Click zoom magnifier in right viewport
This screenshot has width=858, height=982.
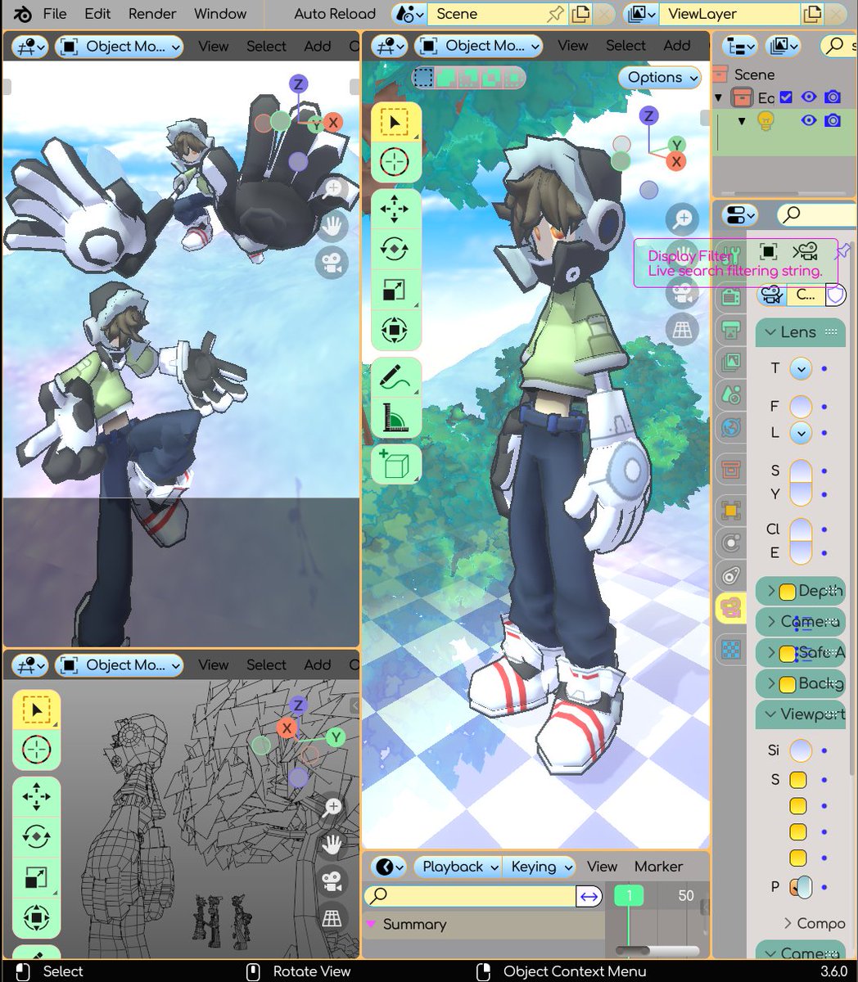tap(683, 219)
